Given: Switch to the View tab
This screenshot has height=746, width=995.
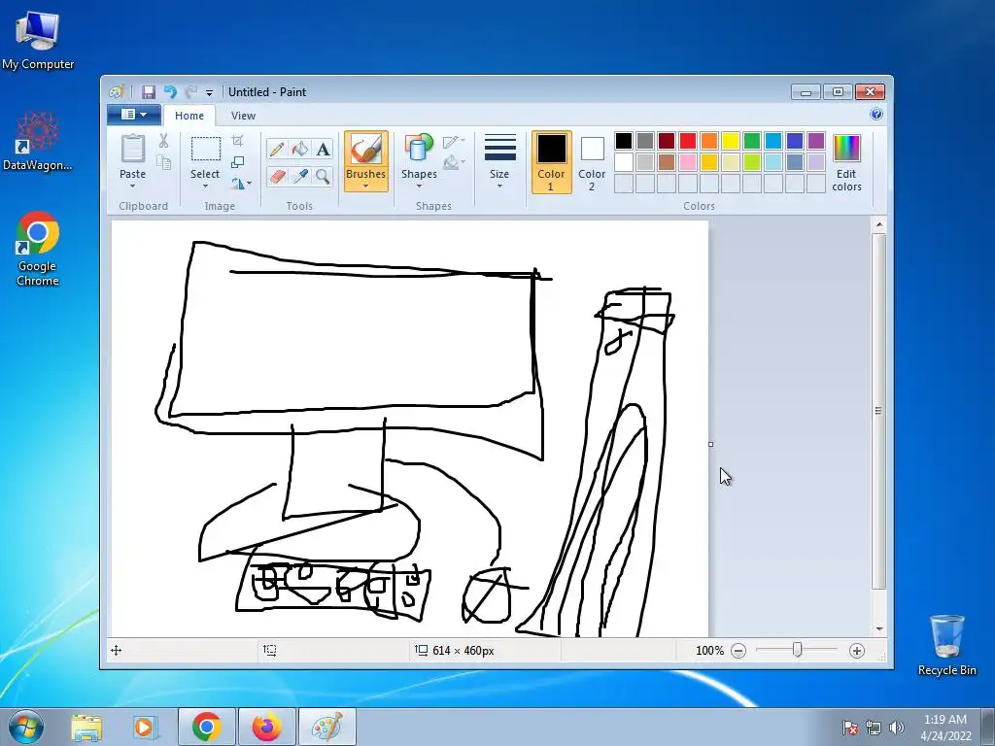Looking at the screenshot, I should tap(243, 116).
